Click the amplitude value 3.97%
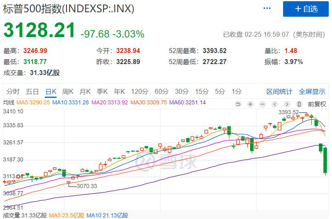332x219 pixels. point(294,62)
